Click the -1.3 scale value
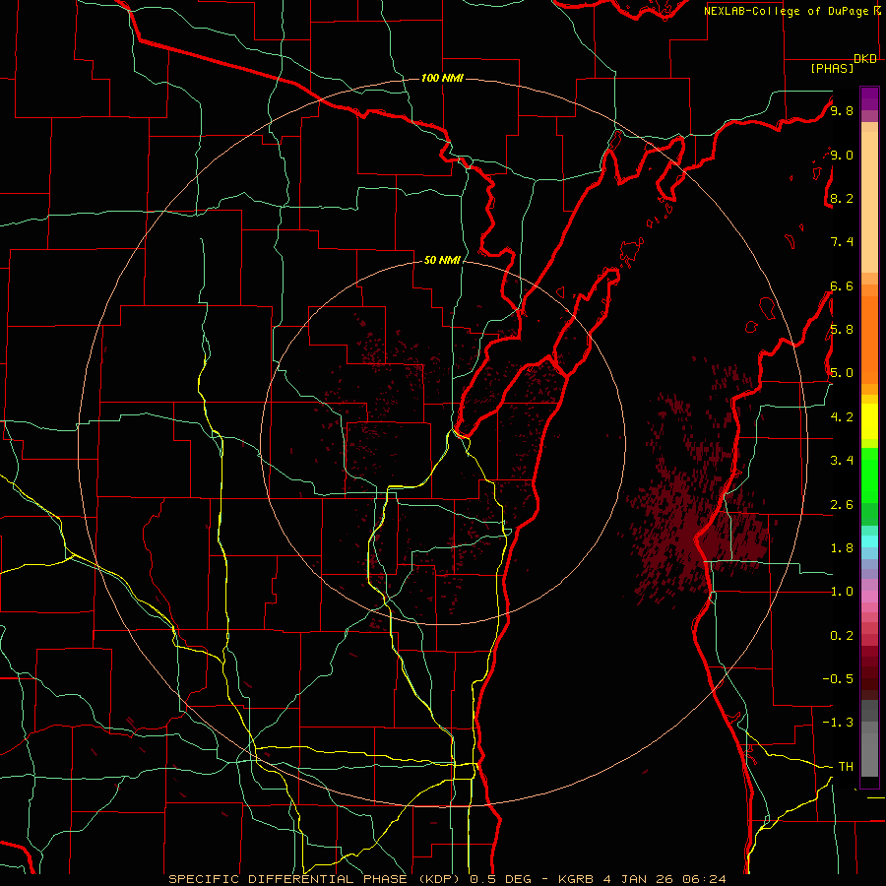 tap(838, 723)
